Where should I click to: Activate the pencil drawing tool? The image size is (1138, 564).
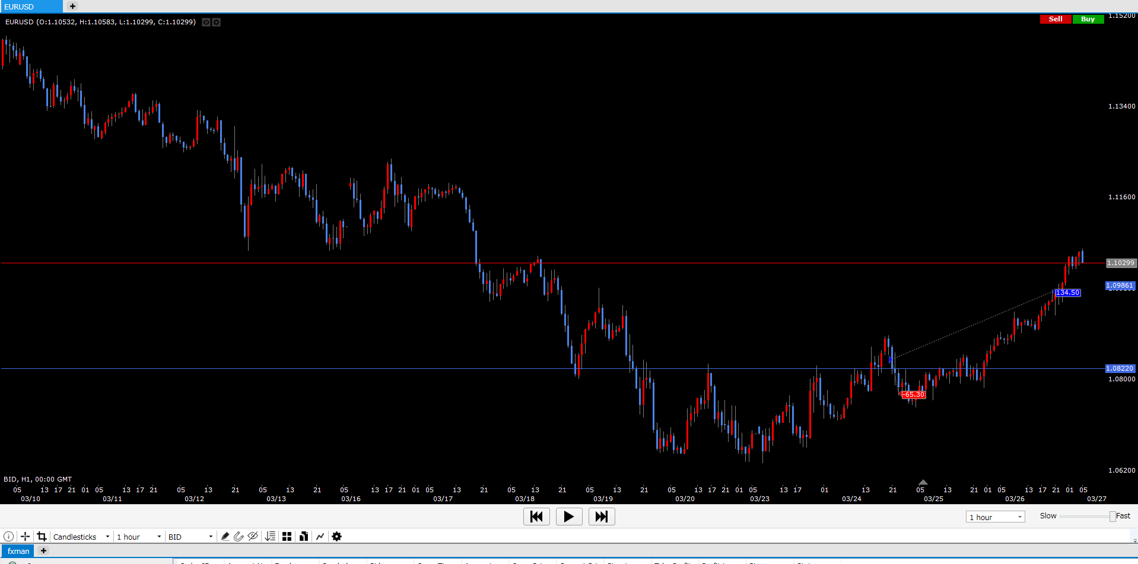(225, 537)
